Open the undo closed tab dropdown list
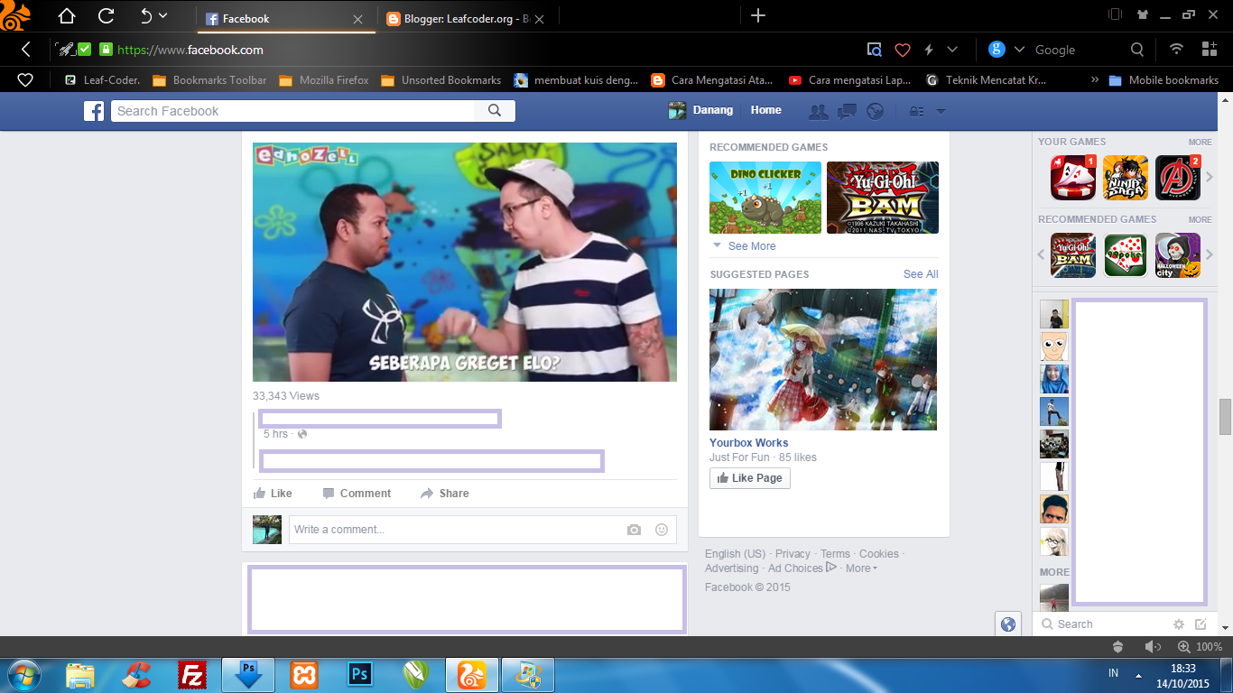This screenshot has width=1233, height=693. [163, 15]
